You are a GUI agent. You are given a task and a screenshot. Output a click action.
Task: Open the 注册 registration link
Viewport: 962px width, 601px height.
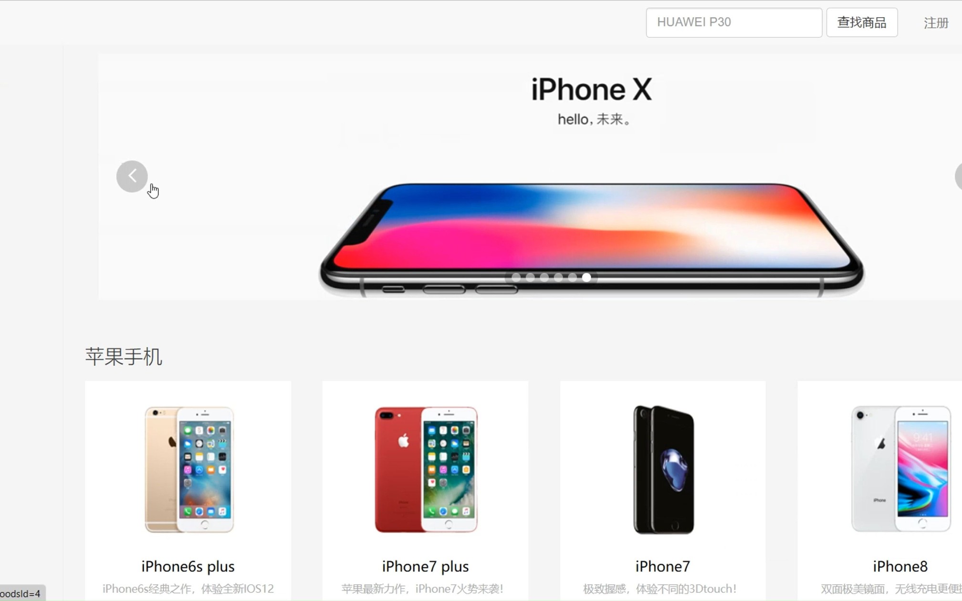click(936, 23)
